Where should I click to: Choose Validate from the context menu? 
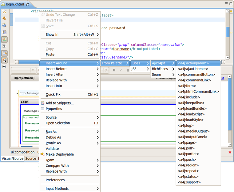(70, 149)
